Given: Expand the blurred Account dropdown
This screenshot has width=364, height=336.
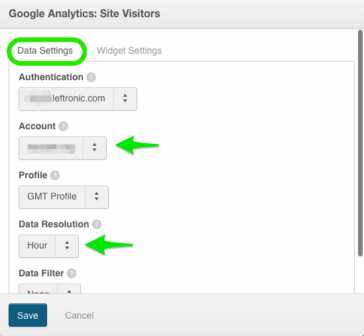Looking at the screenshot, I should click(x=63, y=148).
